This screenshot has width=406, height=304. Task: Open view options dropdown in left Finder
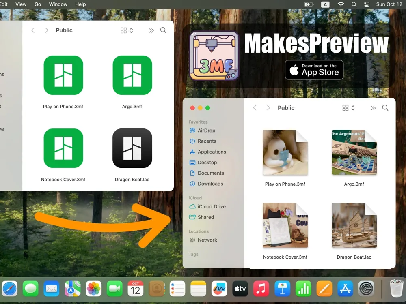[127, 30]
